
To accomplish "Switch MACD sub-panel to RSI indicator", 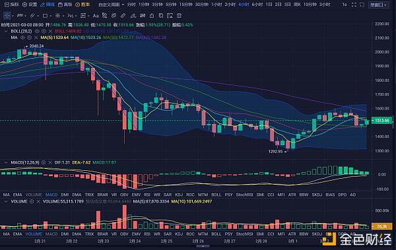I will [147, 195].
